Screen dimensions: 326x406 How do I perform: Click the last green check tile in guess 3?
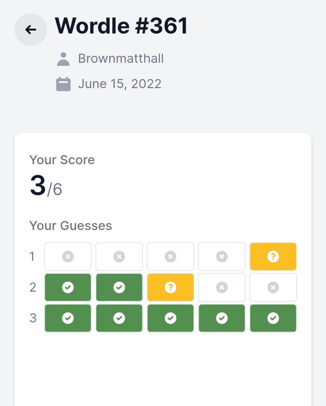pyautogui.click(x=273, y=318)
